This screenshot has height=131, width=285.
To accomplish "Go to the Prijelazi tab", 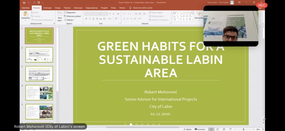I will coord(67,8).
